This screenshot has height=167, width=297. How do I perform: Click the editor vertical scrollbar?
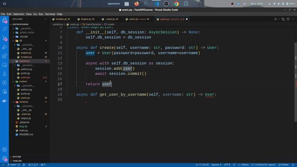296,83
